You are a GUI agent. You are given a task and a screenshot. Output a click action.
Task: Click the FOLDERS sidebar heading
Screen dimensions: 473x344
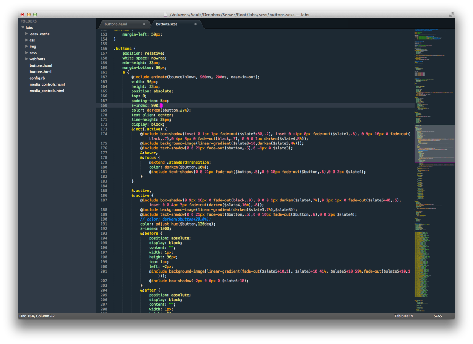tap(29, 21)
